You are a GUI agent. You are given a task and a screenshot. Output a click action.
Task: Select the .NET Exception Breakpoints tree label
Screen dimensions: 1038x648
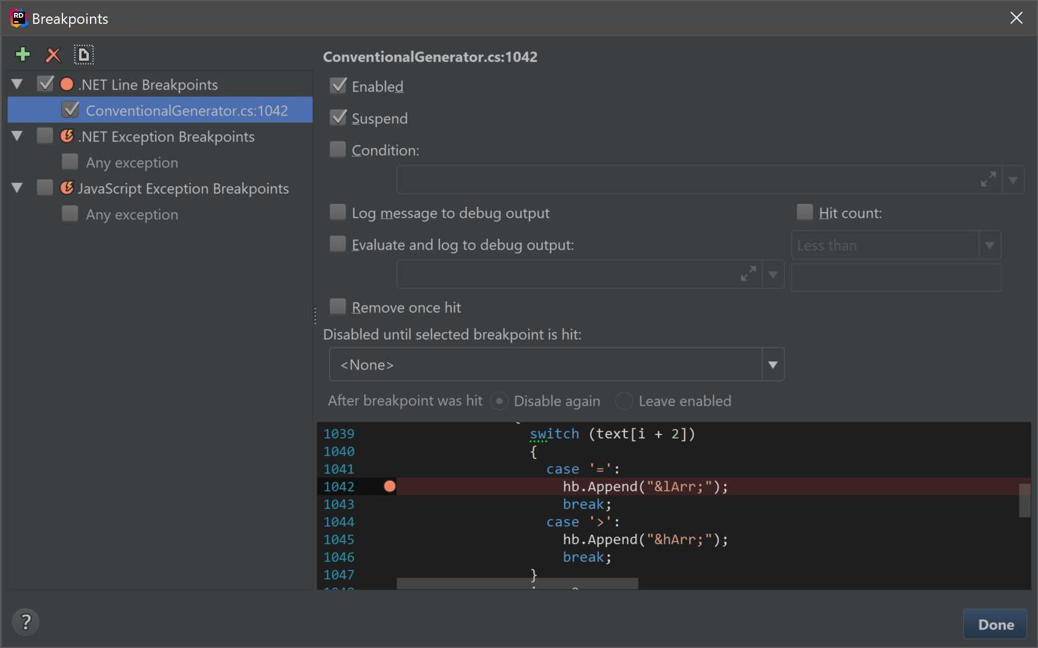point(166,136)
